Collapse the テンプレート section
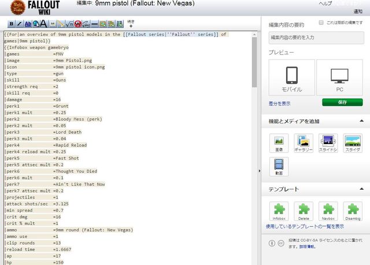Screen dimensions: 370x265 (x=361, y=189)
